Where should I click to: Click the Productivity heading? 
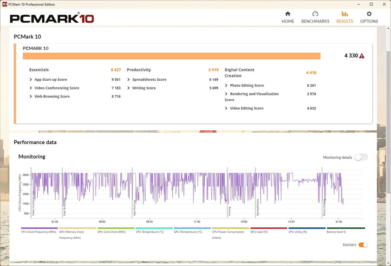(139, 70)
